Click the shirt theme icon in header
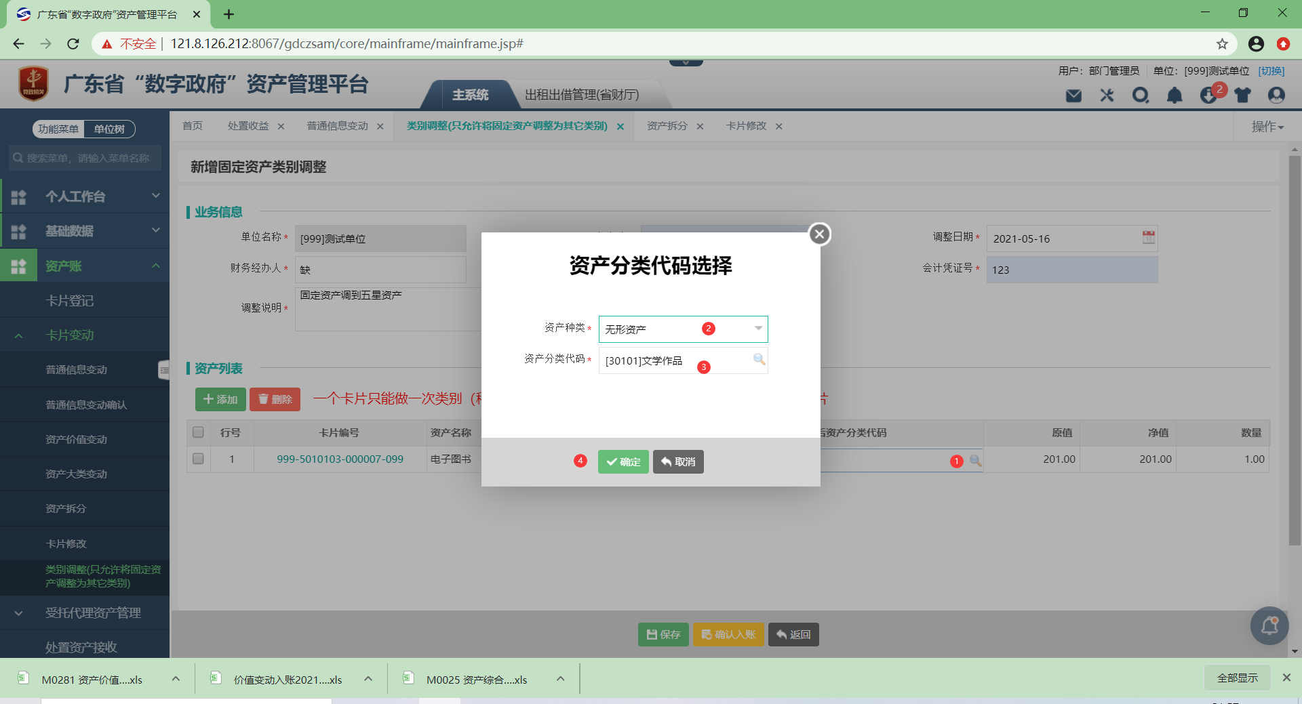1302x704 pixels. click(x=1242, y=96)
